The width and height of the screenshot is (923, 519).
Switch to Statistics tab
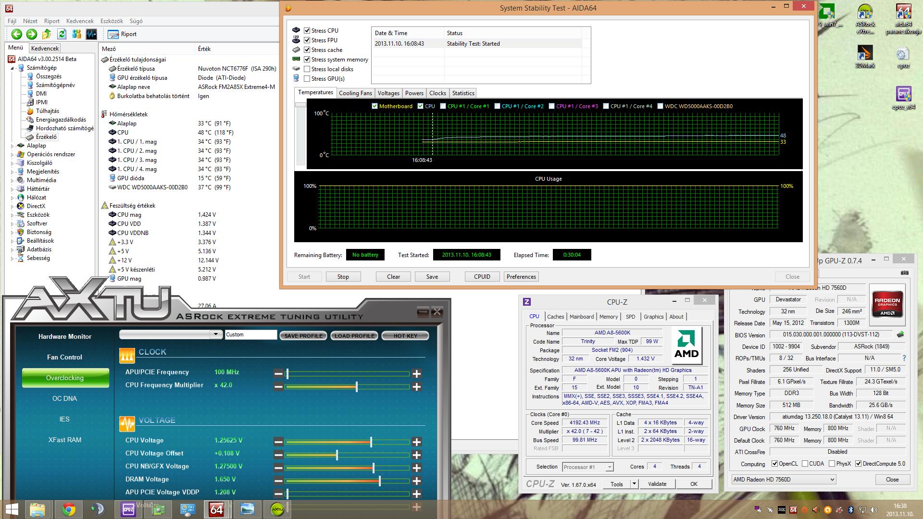(463, 93)
